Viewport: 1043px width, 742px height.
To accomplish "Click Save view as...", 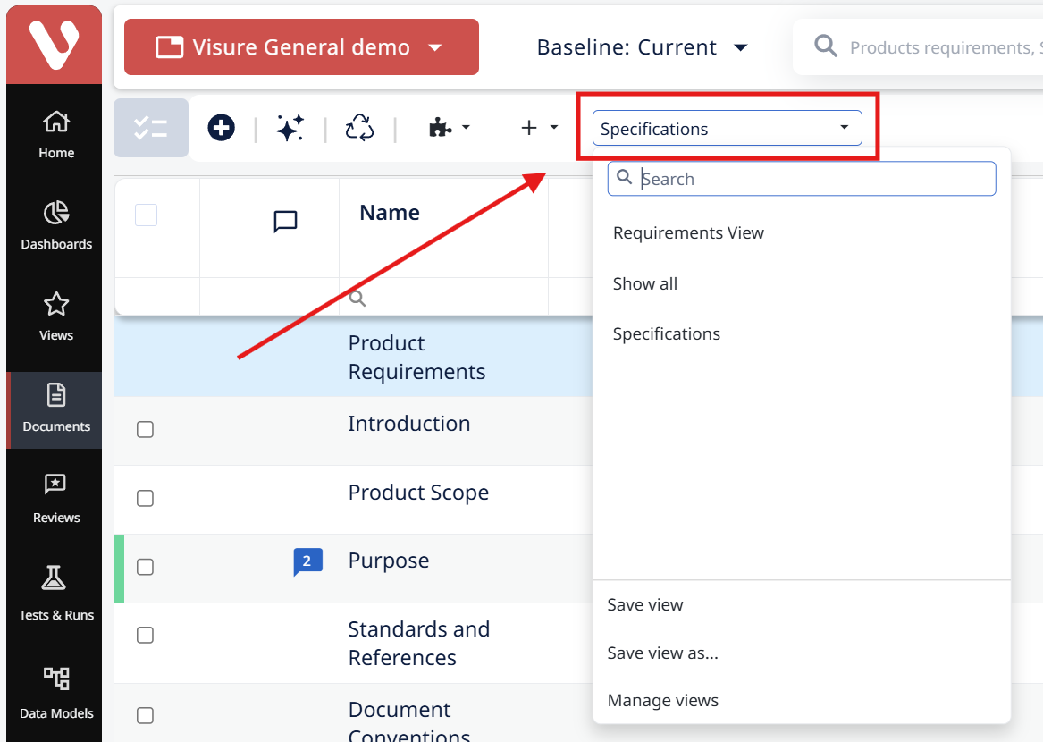I will pyautogui.click(x=662, y=653).
